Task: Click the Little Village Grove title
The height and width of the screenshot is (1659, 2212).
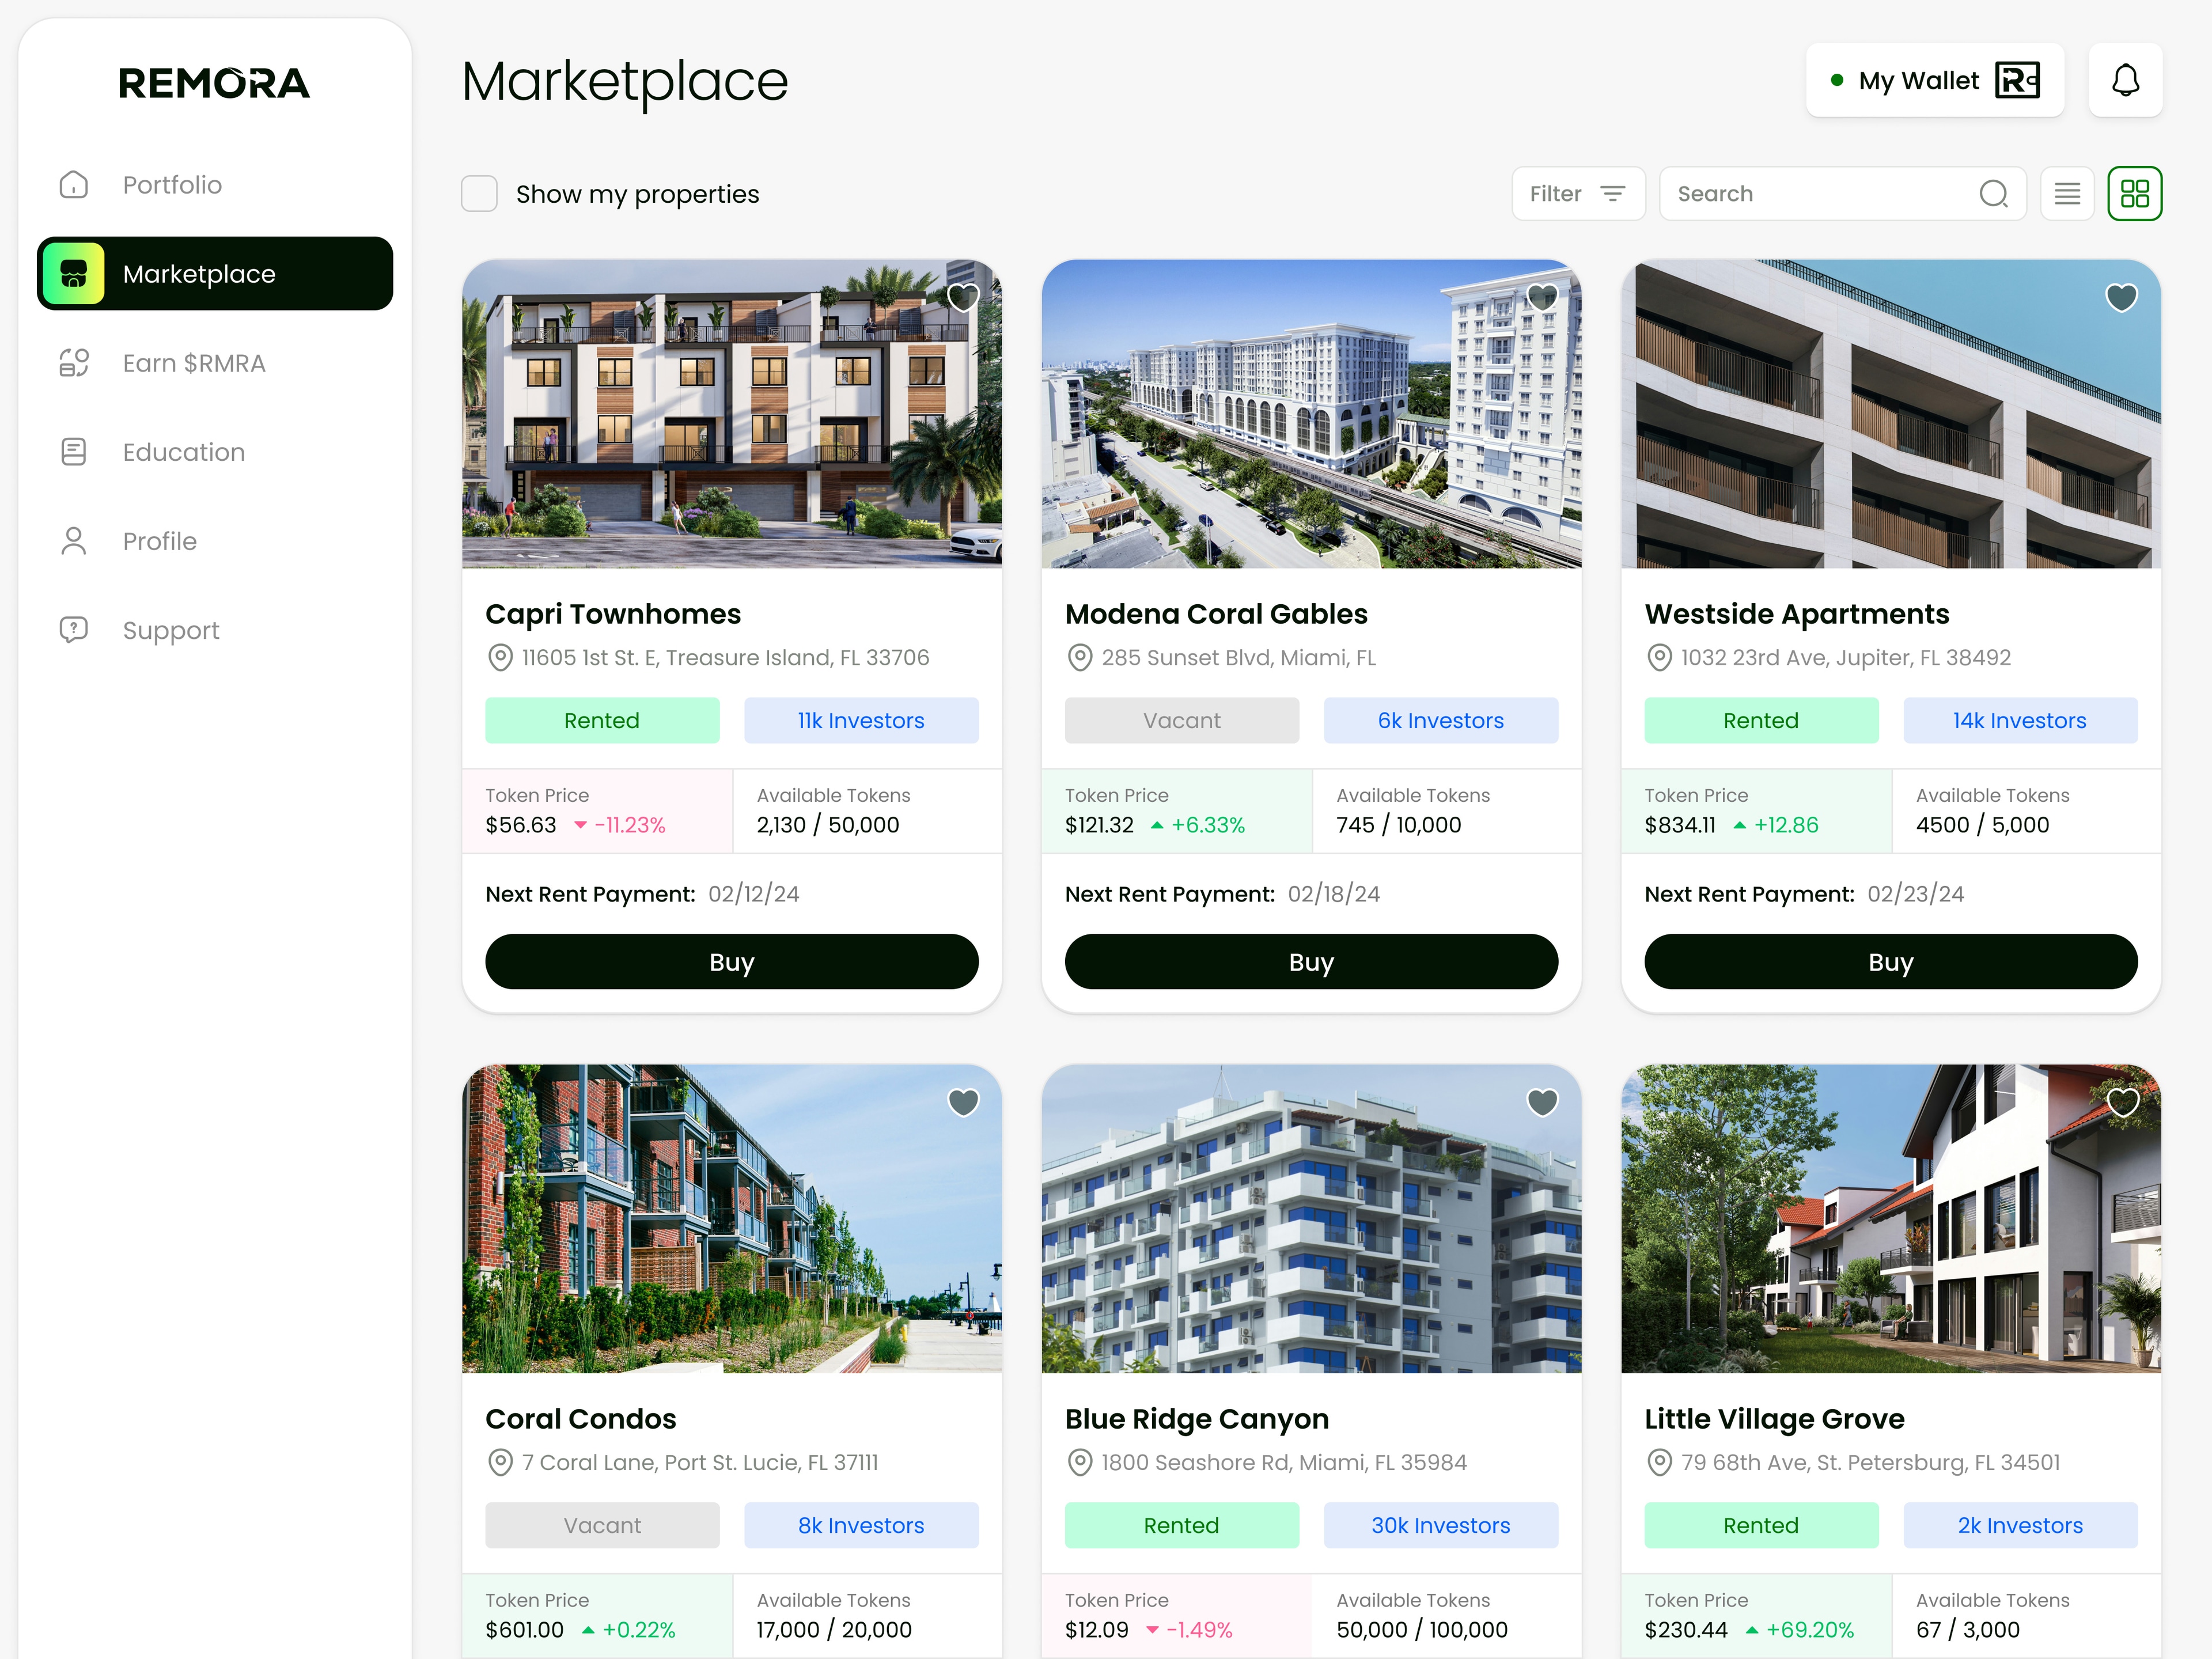Action: (1775, 1419)
